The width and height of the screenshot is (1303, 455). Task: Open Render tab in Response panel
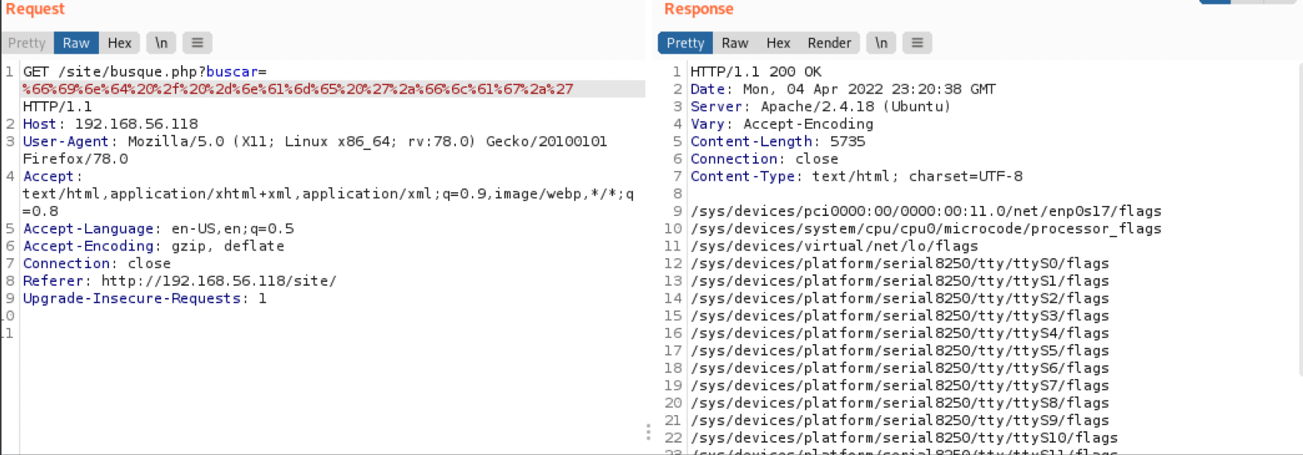pyautogui.click(x=829, y=43)
